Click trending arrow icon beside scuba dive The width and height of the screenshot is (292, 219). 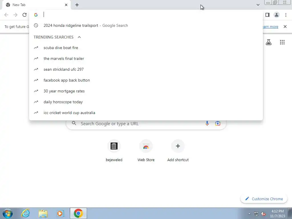click(x=36, y=48)
